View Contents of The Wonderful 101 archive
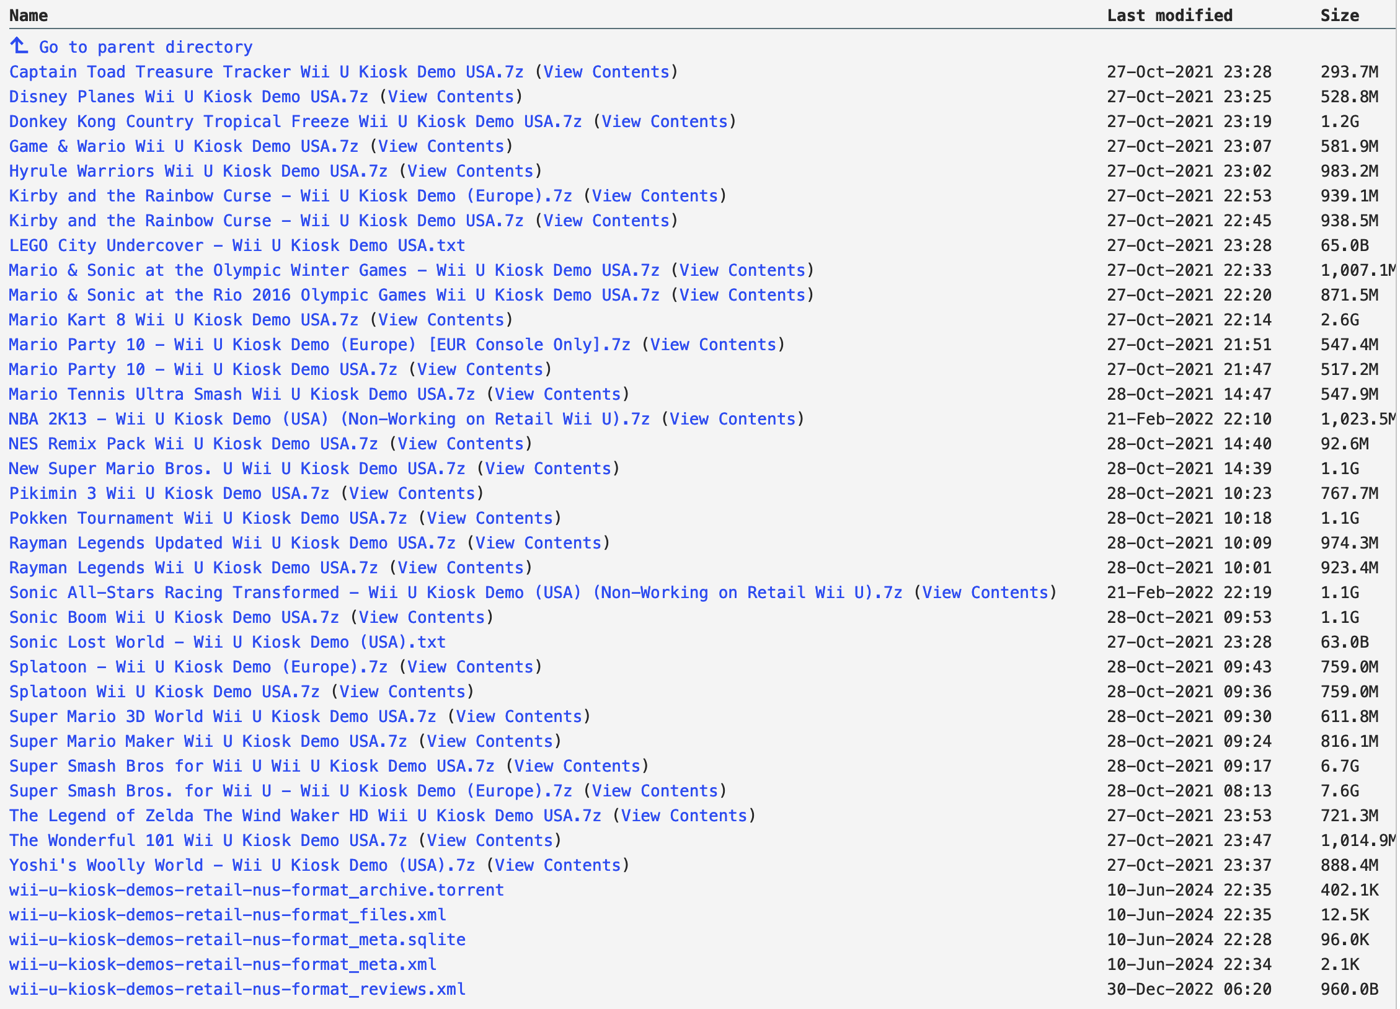 click(490, 840)
